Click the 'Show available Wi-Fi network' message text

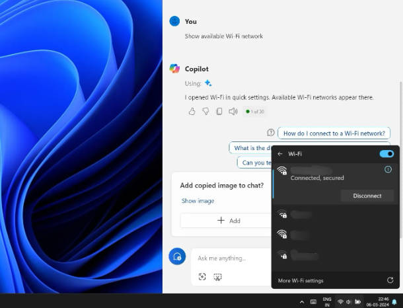tap(223, 36)
